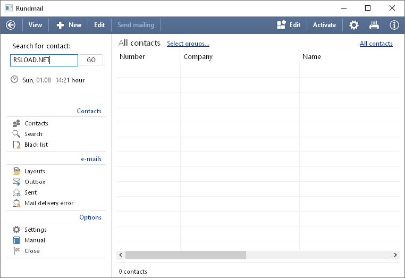Click the Black list document icon

(16, 145)
